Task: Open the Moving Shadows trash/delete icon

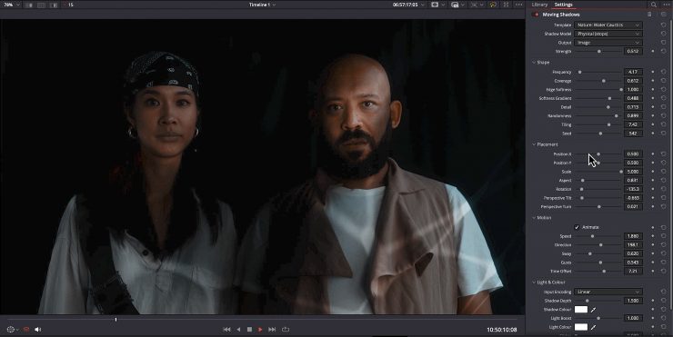Action: 649,15
